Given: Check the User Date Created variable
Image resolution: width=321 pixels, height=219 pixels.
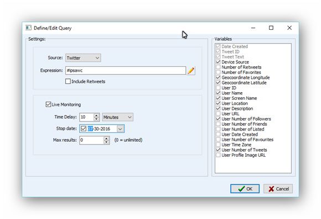Looking at the screenshot, I should click(x=218, y=134).
